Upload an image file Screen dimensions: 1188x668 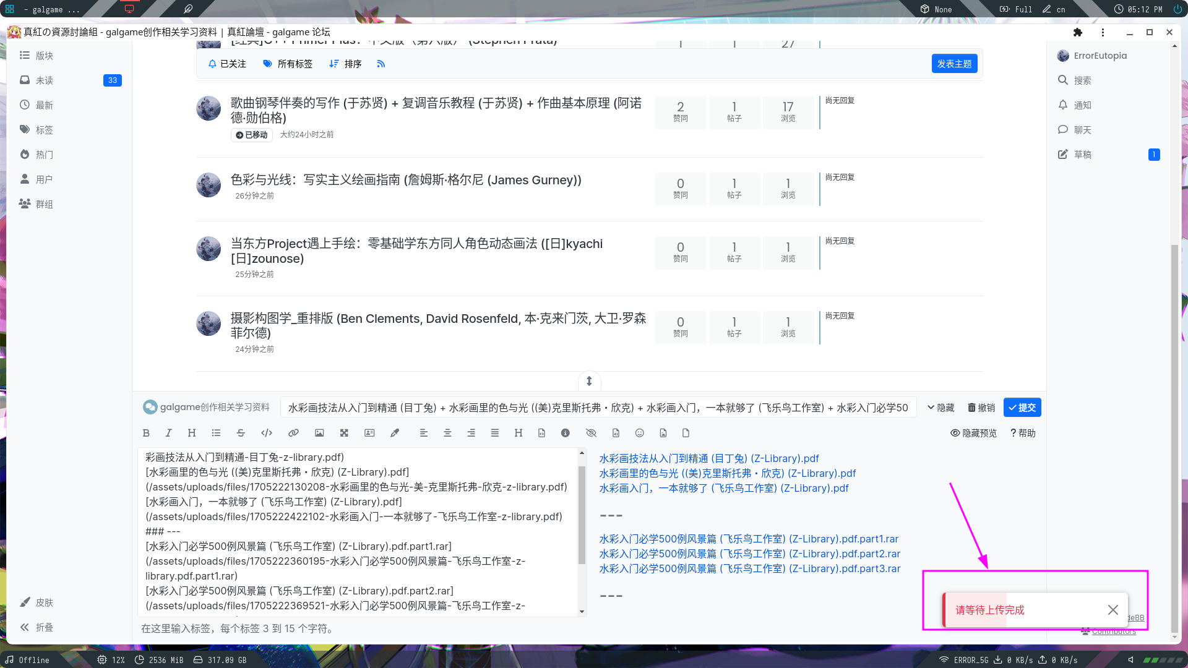click(x=663, y=433)
